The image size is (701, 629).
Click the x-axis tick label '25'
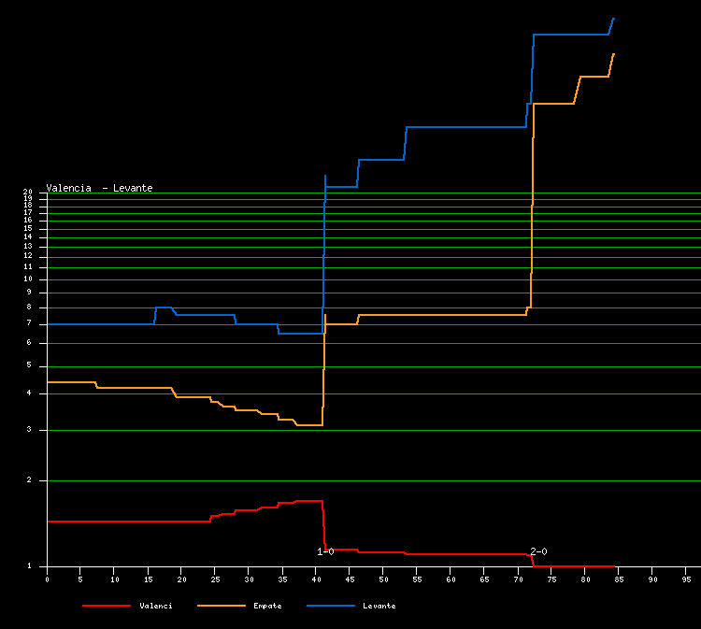coord(215,579)
